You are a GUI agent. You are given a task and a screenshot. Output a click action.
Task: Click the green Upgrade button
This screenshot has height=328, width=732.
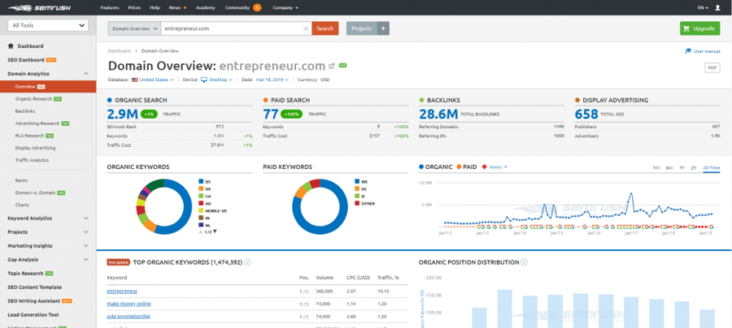tap(699, 28)
